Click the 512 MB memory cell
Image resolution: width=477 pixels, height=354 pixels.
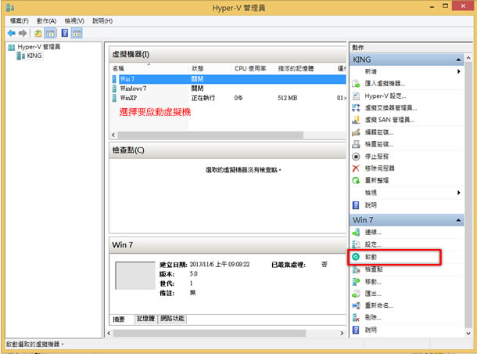pyautogui.click(x=287, y=98)
